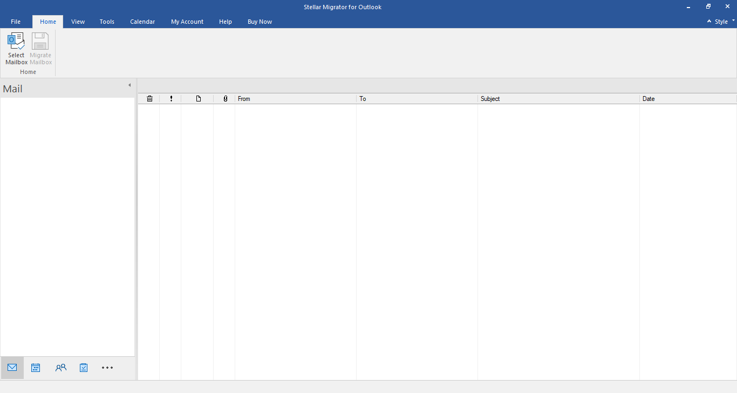
Task: Open the Contacts people icon
Action: tap(60, 368)
